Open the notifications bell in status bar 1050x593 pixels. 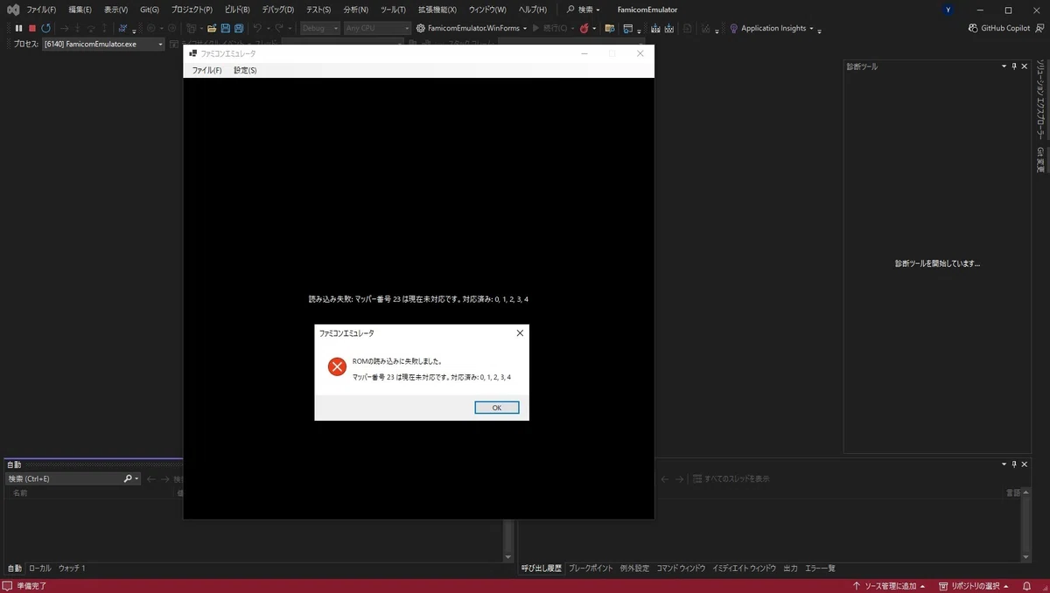coord(1026,586)
